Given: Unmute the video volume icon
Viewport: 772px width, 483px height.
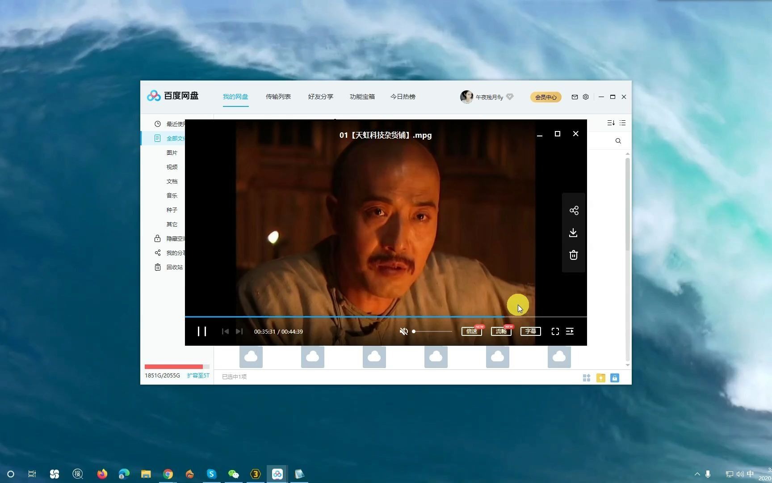Looking at the screenshot, I should click(403, 331).
